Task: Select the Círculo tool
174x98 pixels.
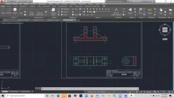Action: coord(15,11)
